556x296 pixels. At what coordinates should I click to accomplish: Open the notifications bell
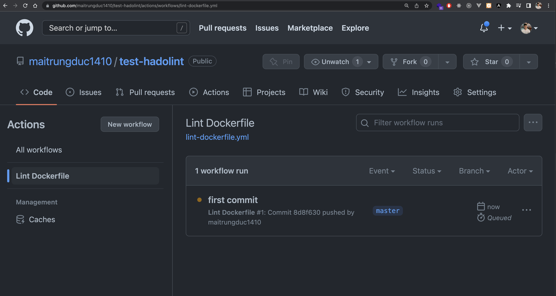pyautogui.click(x=484, y=28)
